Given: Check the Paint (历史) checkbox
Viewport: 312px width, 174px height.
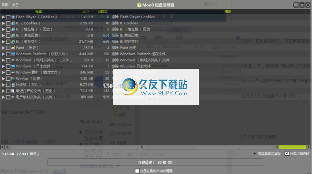Looking at the screenshot, I should coord(8,48).
